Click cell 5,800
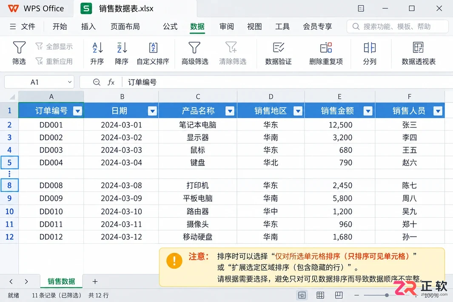 [340, 198]
